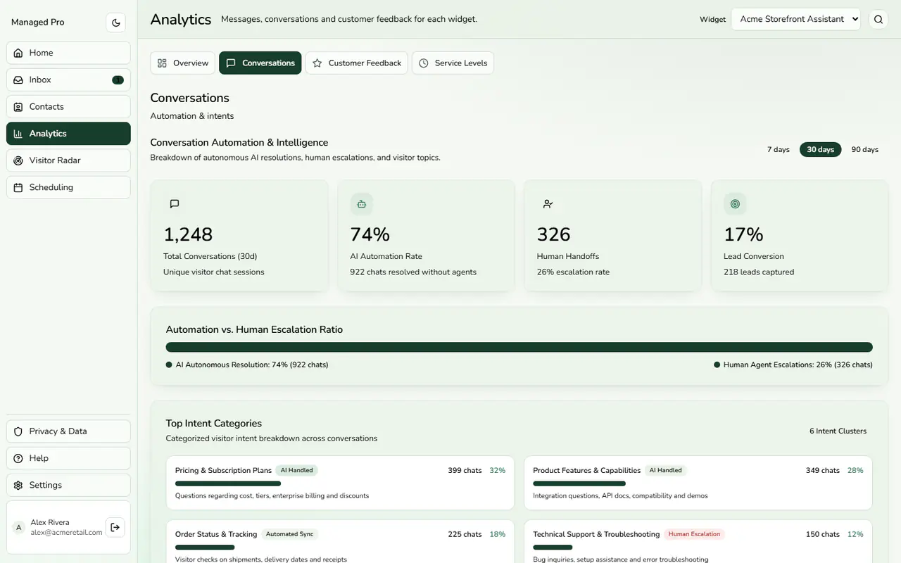The width and height of the screenshot is (901, 563).
Task: Open the Overview tab
Action: [x=182, y=63]
